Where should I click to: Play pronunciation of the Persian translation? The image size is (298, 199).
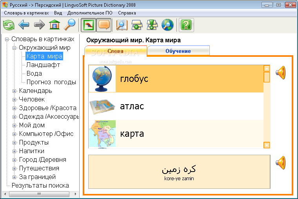pyautogui.click(x=281, y=163)
